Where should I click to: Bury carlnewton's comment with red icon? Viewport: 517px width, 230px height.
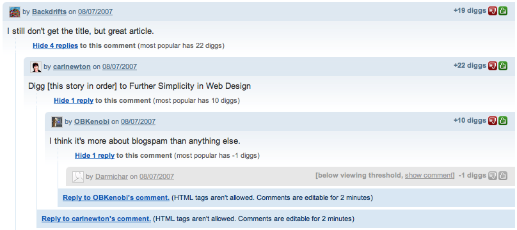[493, 66]
